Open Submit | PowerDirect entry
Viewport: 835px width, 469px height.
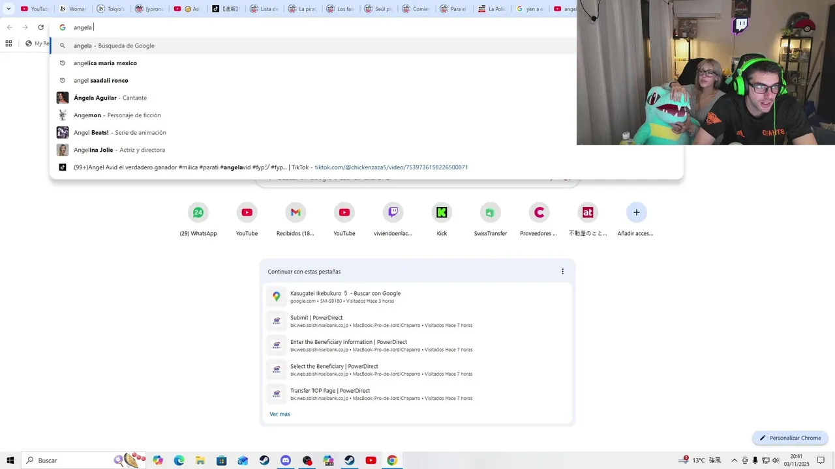(x=417, y=321)
